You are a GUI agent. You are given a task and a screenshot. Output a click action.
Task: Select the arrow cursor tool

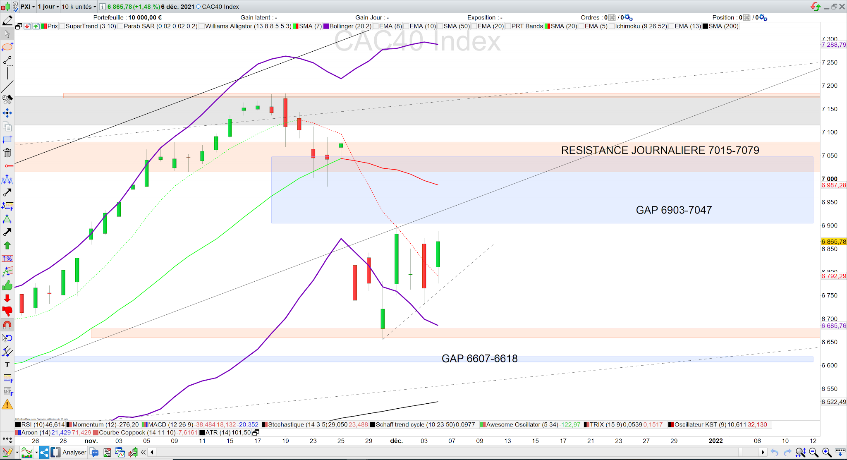[7, 34]
